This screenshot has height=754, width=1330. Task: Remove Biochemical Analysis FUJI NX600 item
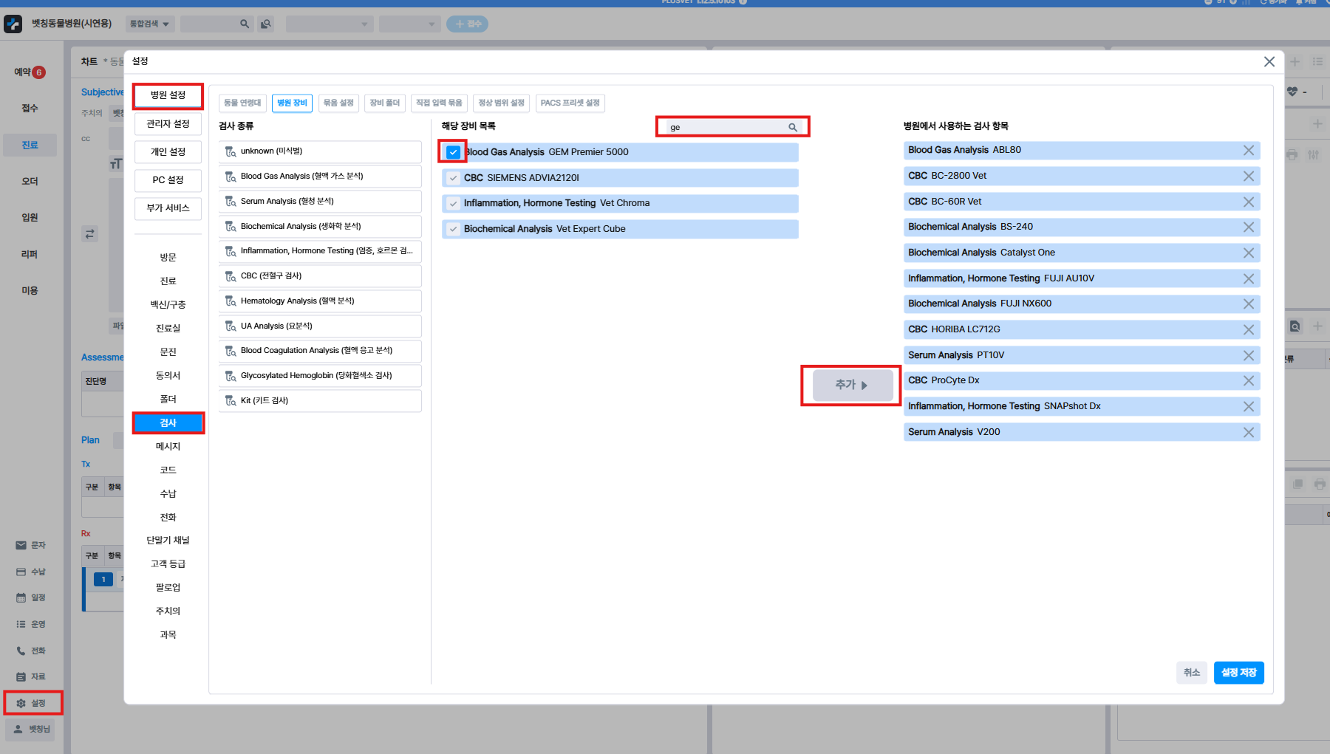(1249, 304)
